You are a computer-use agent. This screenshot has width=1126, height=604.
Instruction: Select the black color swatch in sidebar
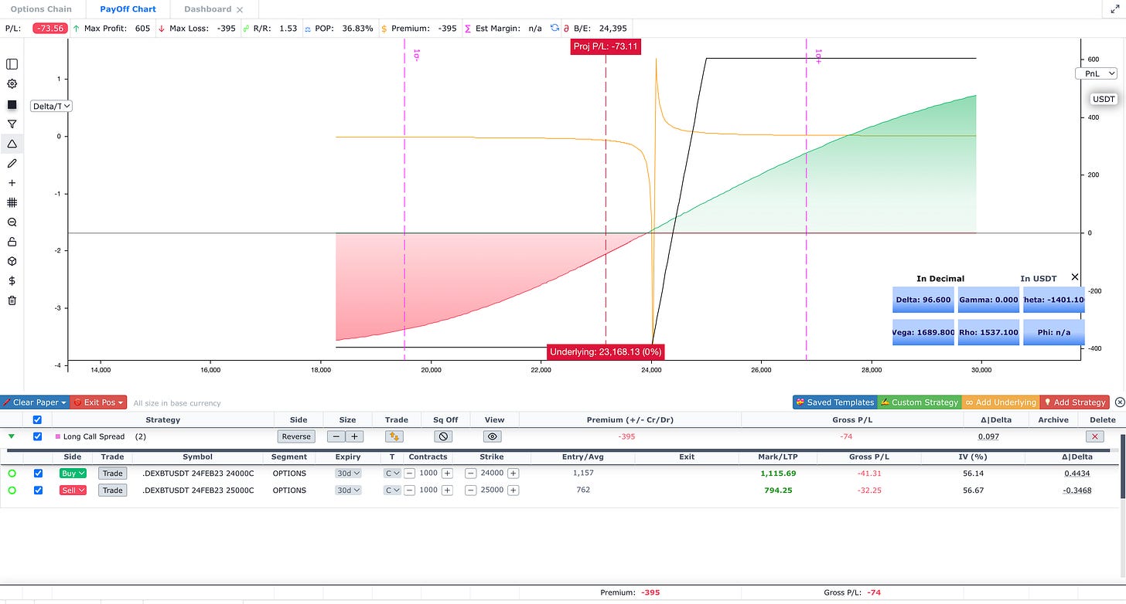click(x=12, y=104)
